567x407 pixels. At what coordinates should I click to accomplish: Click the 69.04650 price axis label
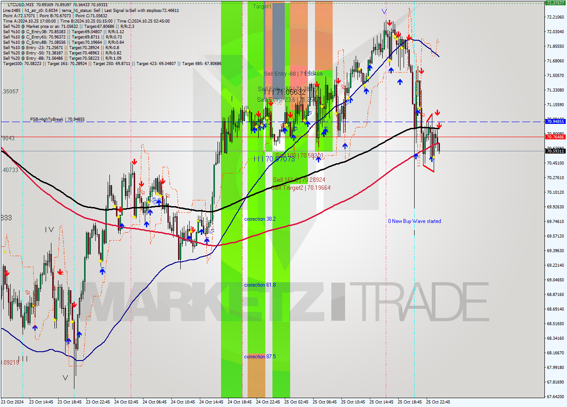(555, 280)
